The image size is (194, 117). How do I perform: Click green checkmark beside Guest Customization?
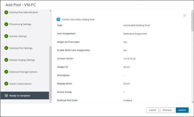pyautogui.click(x=6, y=84)
